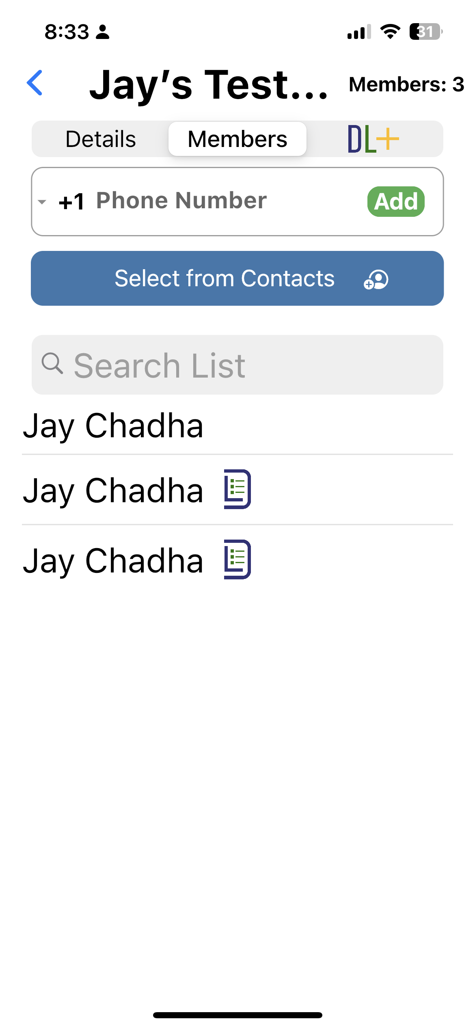Tap the cellular signal bars
Viewport: 475px width, 1028px height.
pos(359,32)
